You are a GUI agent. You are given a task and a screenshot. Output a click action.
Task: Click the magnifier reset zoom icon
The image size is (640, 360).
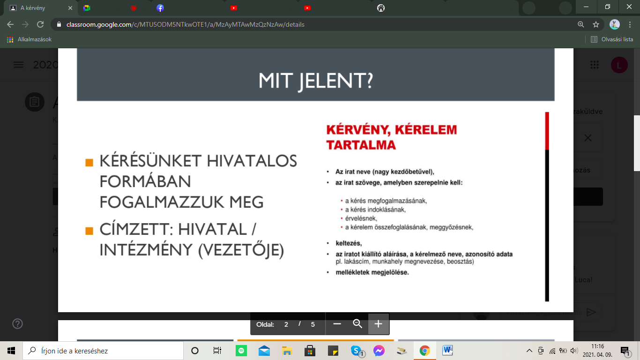coord(357,324)
